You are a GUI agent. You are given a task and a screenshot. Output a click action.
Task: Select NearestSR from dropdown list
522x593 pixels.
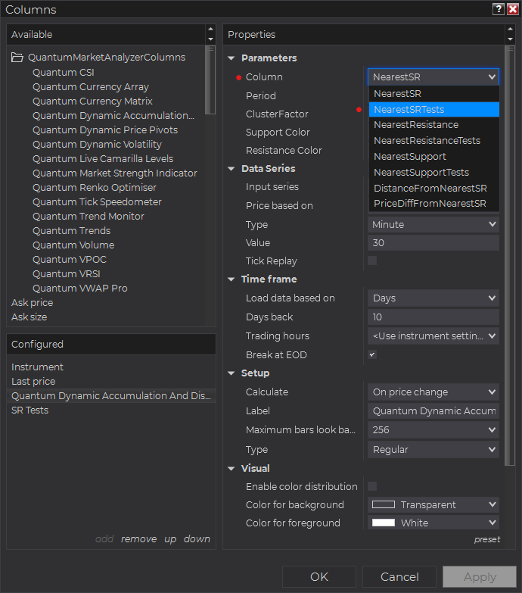(x=434, y=94)
